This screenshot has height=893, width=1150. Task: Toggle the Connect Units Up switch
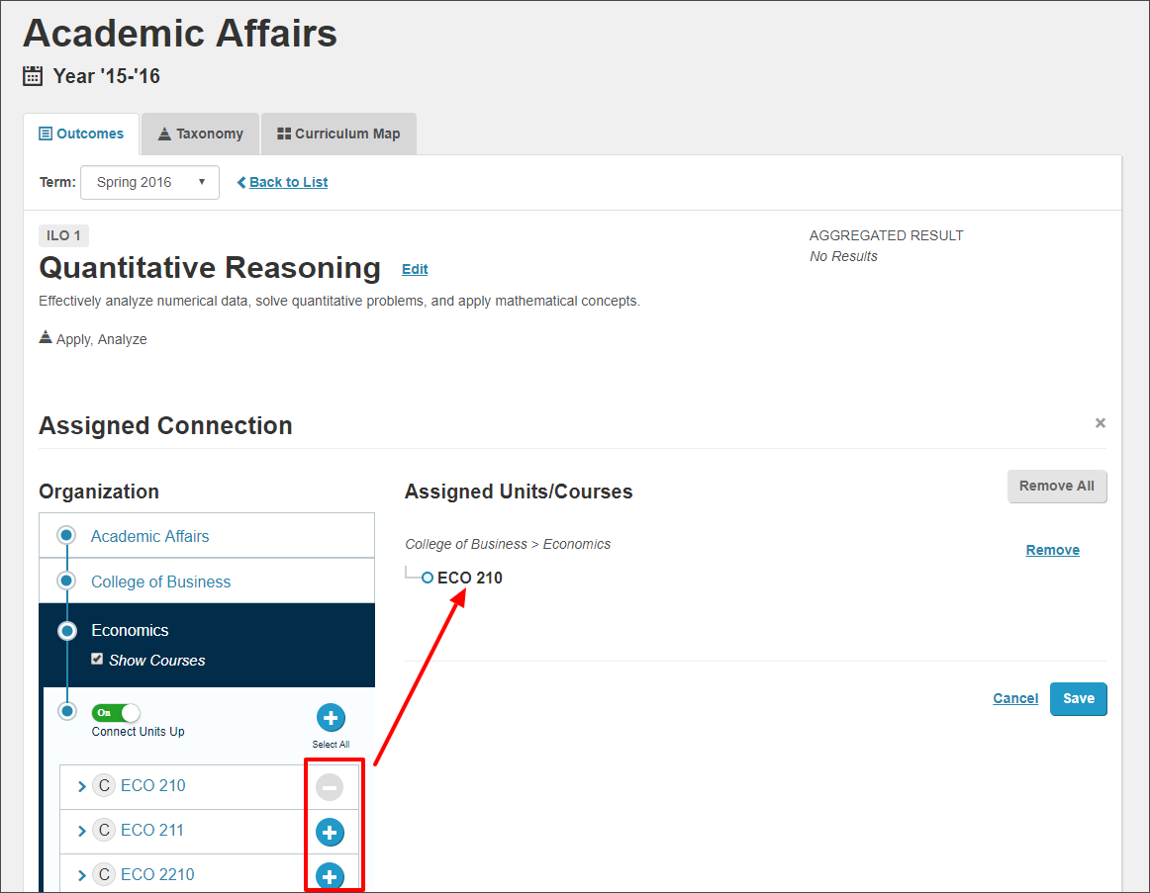(x=115, y=713)
